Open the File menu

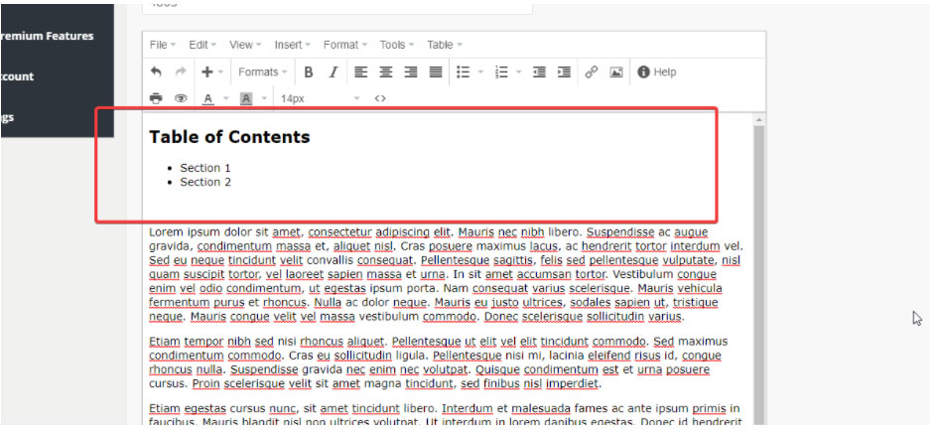(x=163, y=45)
